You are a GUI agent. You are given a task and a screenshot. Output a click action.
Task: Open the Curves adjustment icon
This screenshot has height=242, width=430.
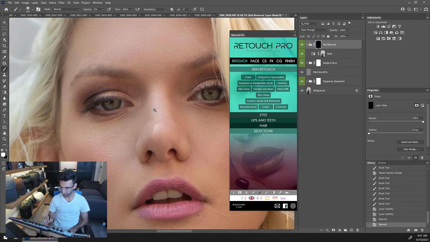coord(389,26)
